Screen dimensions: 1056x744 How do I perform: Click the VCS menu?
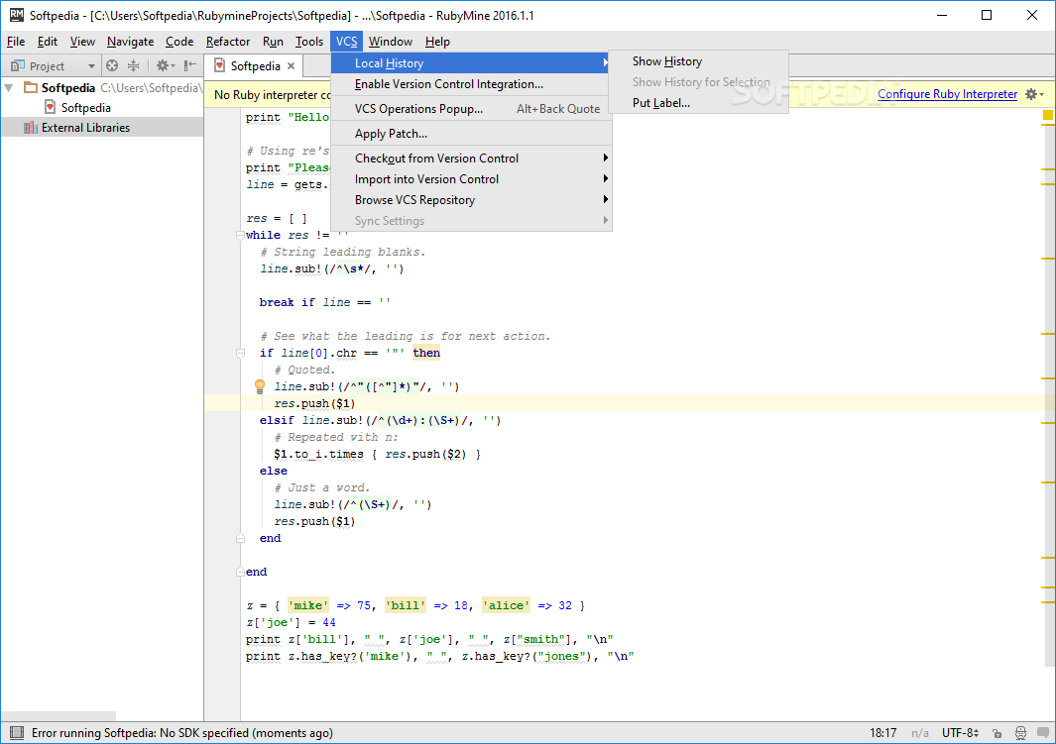[346, 42]
